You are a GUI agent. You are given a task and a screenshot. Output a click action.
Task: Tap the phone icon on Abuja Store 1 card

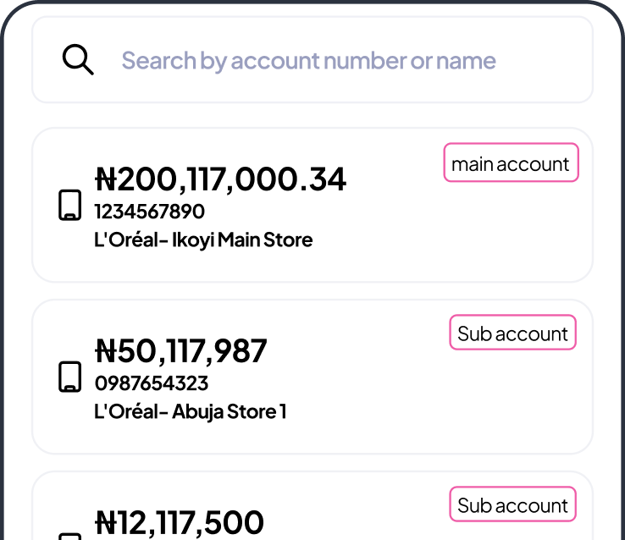point(70,377)
